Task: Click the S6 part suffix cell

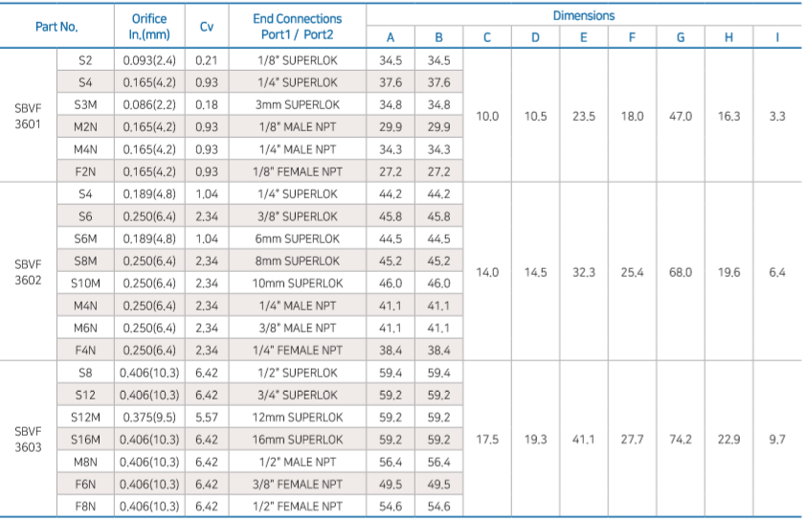Action: [85, 216]
